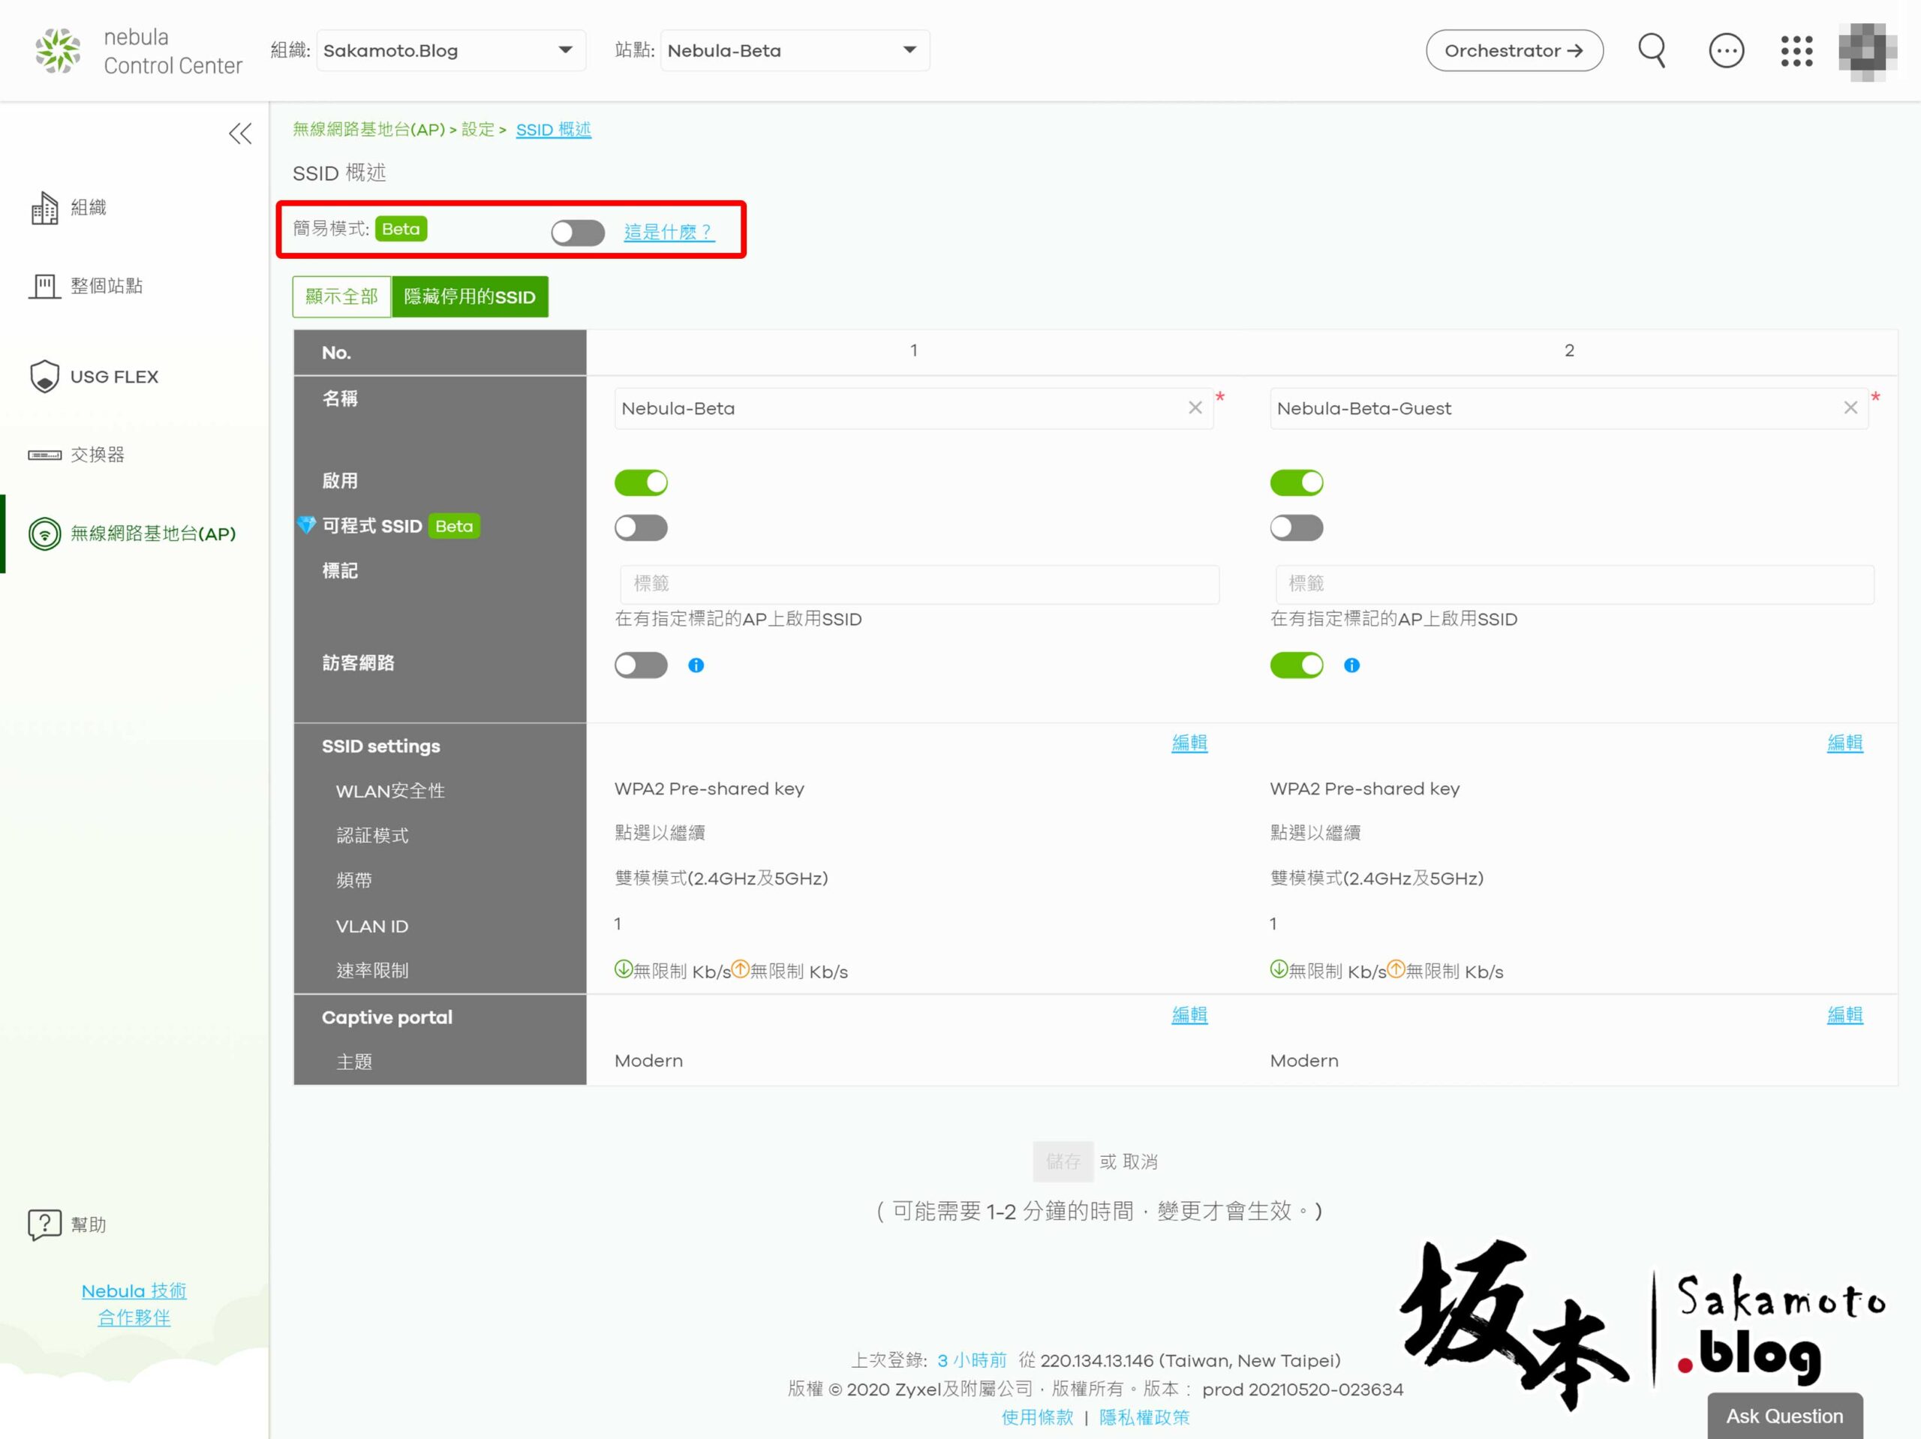Clear the Nebula-Beta name field
1921x1439 pixels.
coord(1195,408)
